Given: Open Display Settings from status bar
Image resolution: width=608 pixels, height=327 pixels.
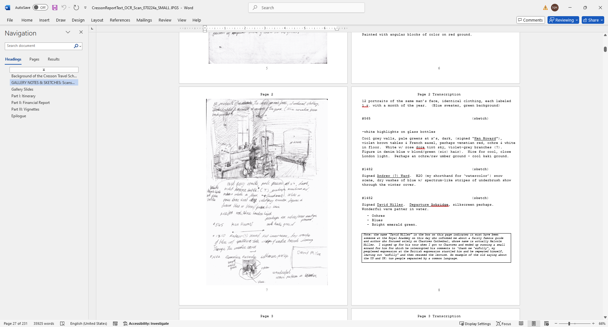Looking at the screenshot, I should coord(475,323).
